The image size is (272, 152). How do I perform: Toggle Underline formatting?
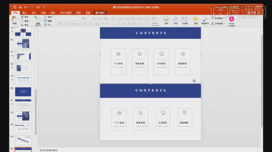pyautogui.click(x=70, y=24)
